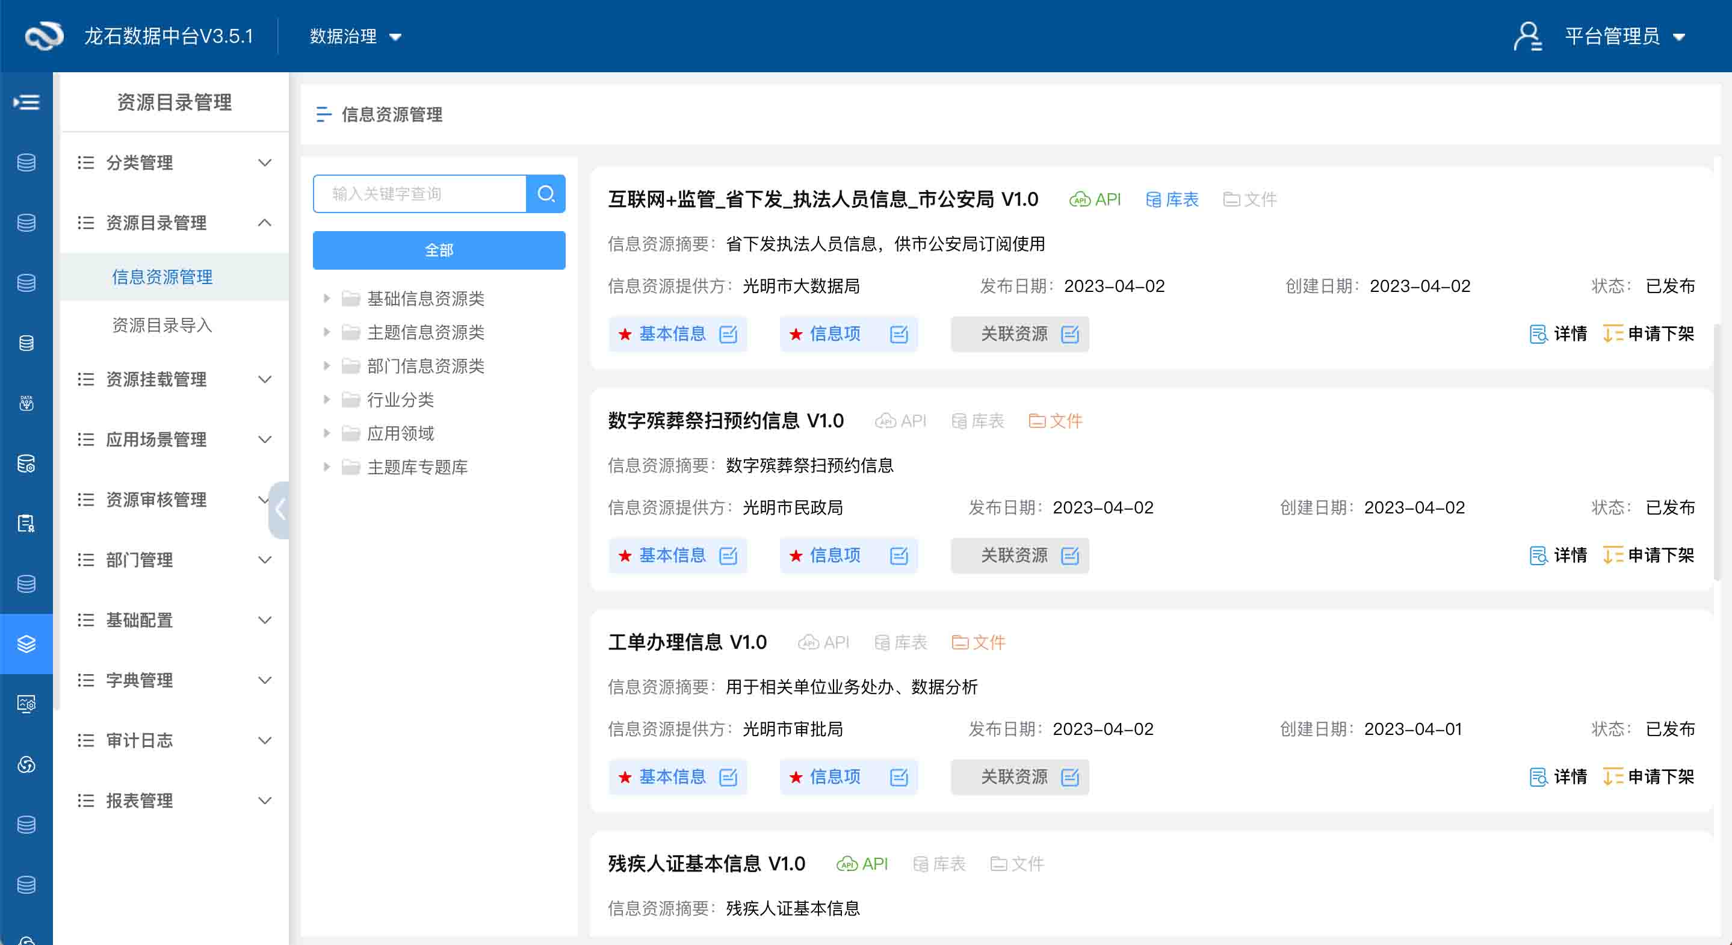Toggle 报表管理 sidebar menu item
Viewport: 1732px width, 945px height.
click(173, 799)
